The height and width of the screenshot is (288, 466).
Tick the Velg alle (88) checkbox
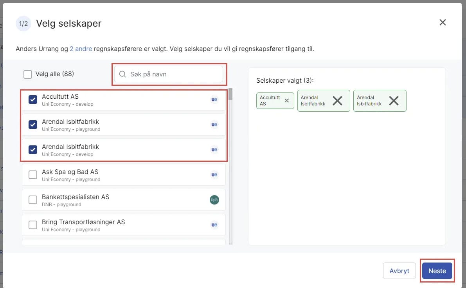pos(28,74)
